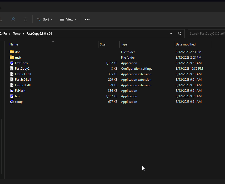Select the fcp application icon
Screen dimensions: 225x184
pyautogui.click(x=12, y=96)
